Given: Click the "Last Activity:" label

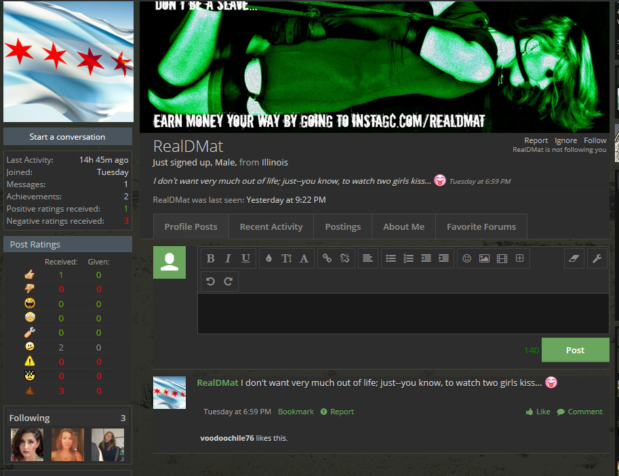Looking at the screenshot, I should 30,160.
